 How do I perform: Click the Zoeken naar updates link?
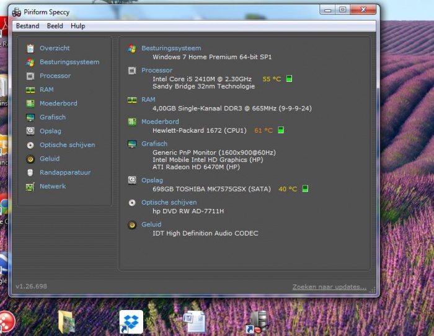pos(329,287)
